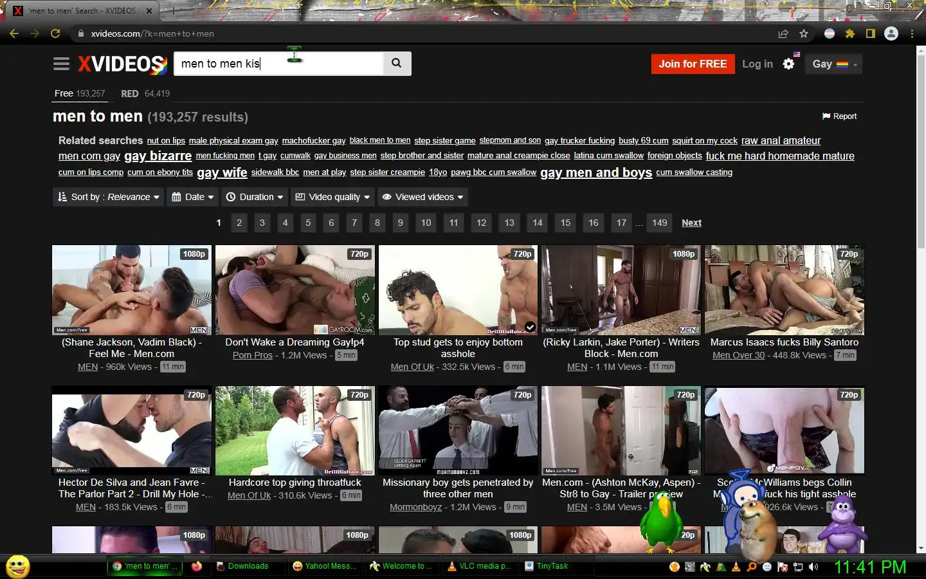
Task: Click the network tray icon
Action: click(x=798, y=567)
